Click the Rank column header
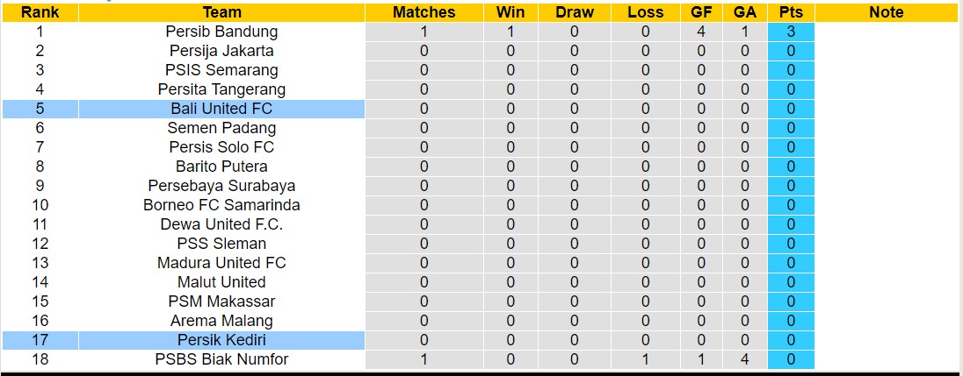 (40, 12)
